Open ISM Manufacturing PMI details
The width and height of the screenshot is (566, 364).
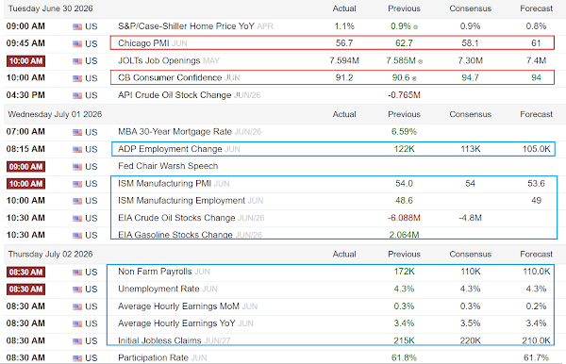(164, 184)
